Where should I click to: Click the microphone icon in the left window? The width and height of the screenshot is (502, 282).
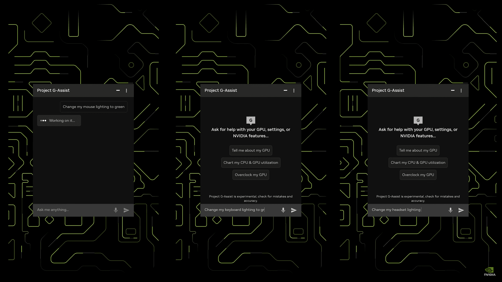click(x=116, y=210)
